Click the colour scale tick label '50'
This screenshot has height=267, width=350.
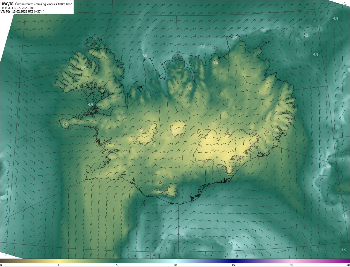tap(348, 265)
